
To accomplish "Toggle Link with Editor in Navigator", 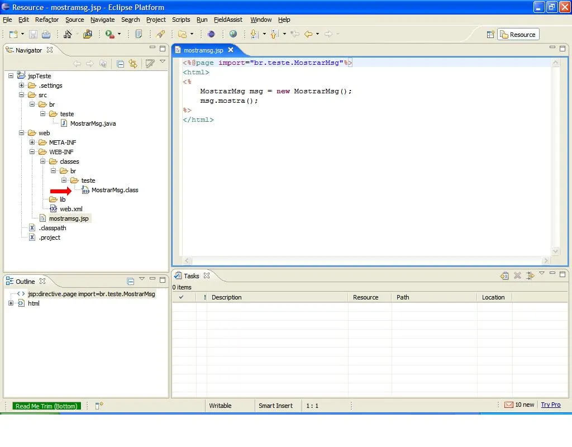I will click(133, 64).
